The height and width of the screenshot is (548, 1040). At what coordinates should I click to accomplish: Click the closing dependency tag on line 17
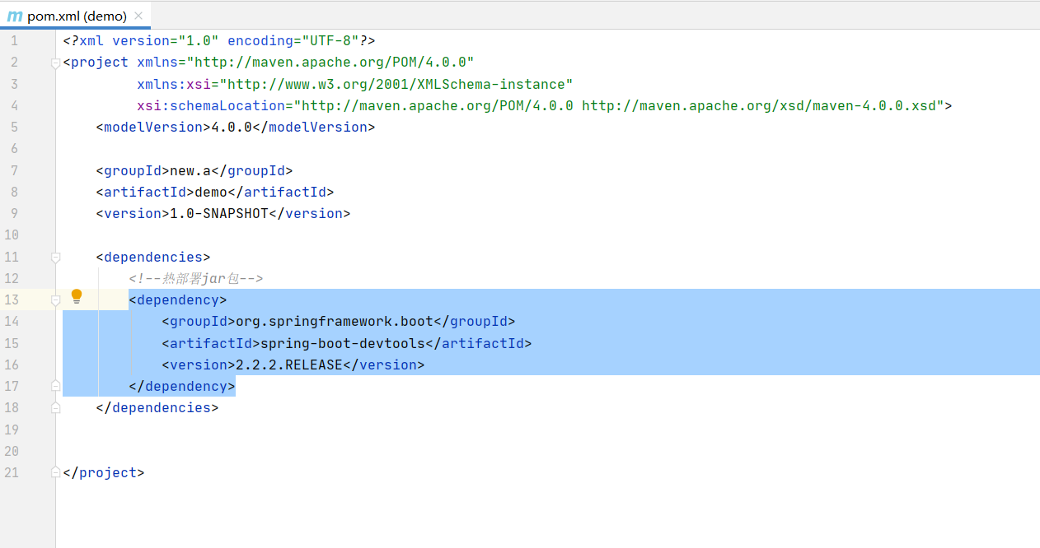click(x=182, y=386)
